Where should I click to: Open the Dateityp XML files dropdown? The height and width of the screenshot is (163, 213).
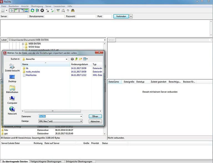tap(60, 121)
